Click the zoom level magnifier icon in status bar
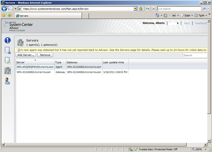This screenshot has height=152, width=212. pyautogui.click(x=193, y=149)
